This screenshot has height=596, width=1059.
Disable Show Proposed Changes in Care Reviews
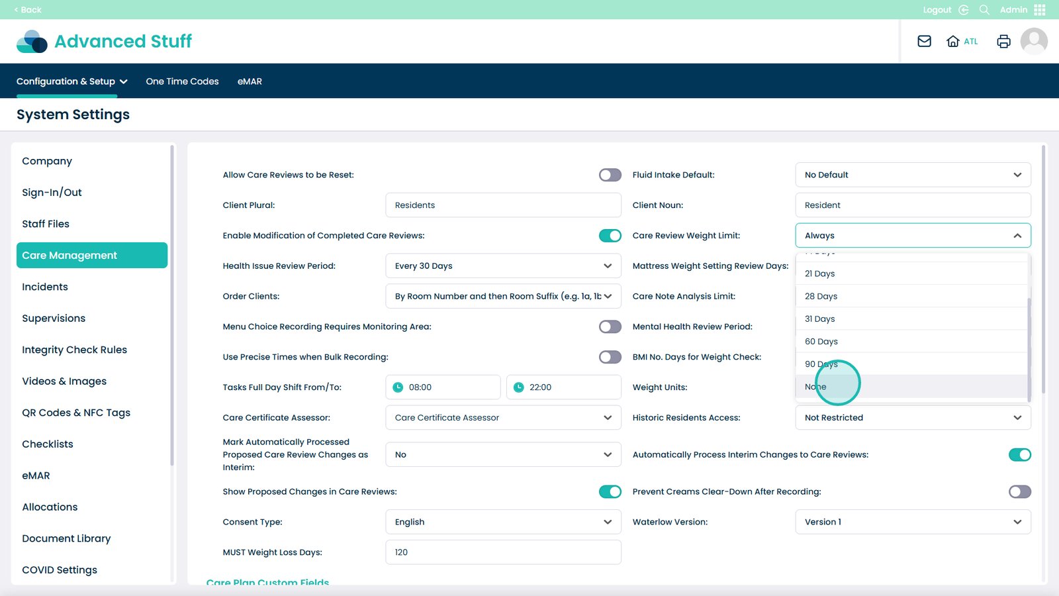(610, 491)
